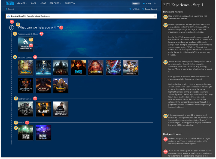216x159 pixels.
Task: Pick the Heroes of the Storm tile
Action: click(113, 68)
